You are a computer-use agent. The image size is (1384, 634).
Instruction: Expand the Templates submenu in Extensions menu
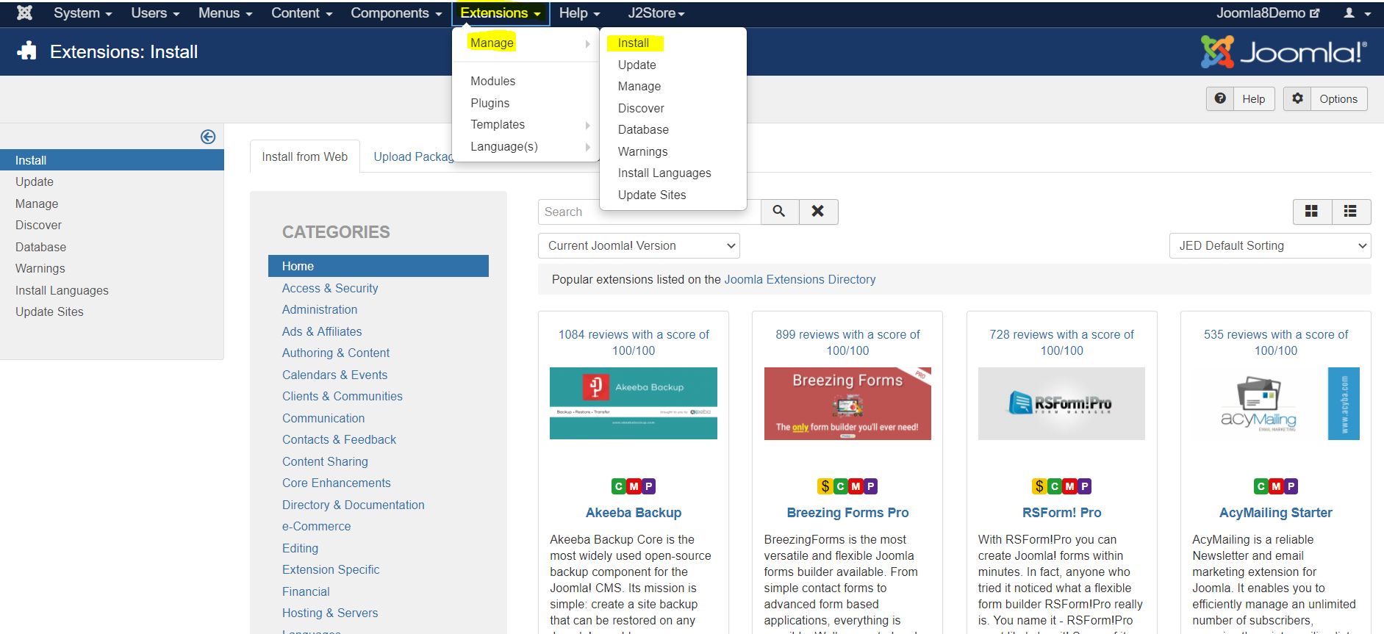pos(526,125)
